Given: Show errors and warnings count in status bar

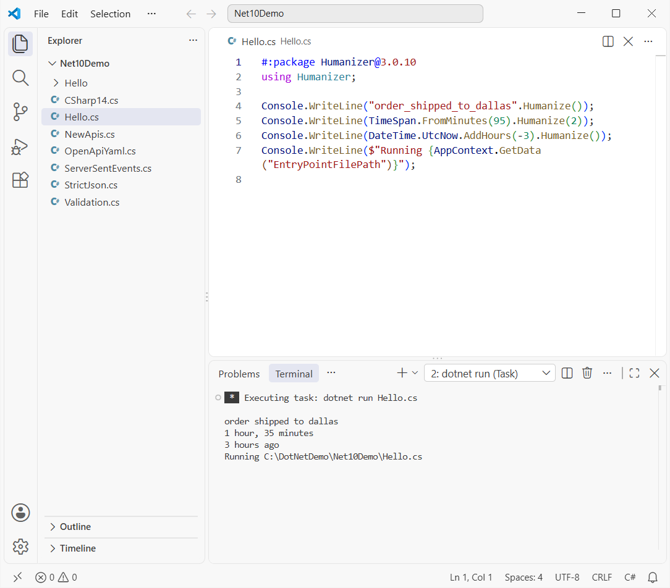Looking at the screenshot, I should (x=56, y=577).
